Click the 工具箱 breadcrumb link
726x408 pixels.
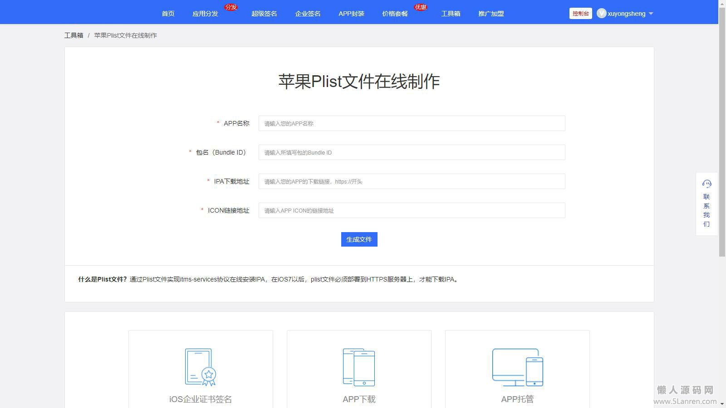74,35
